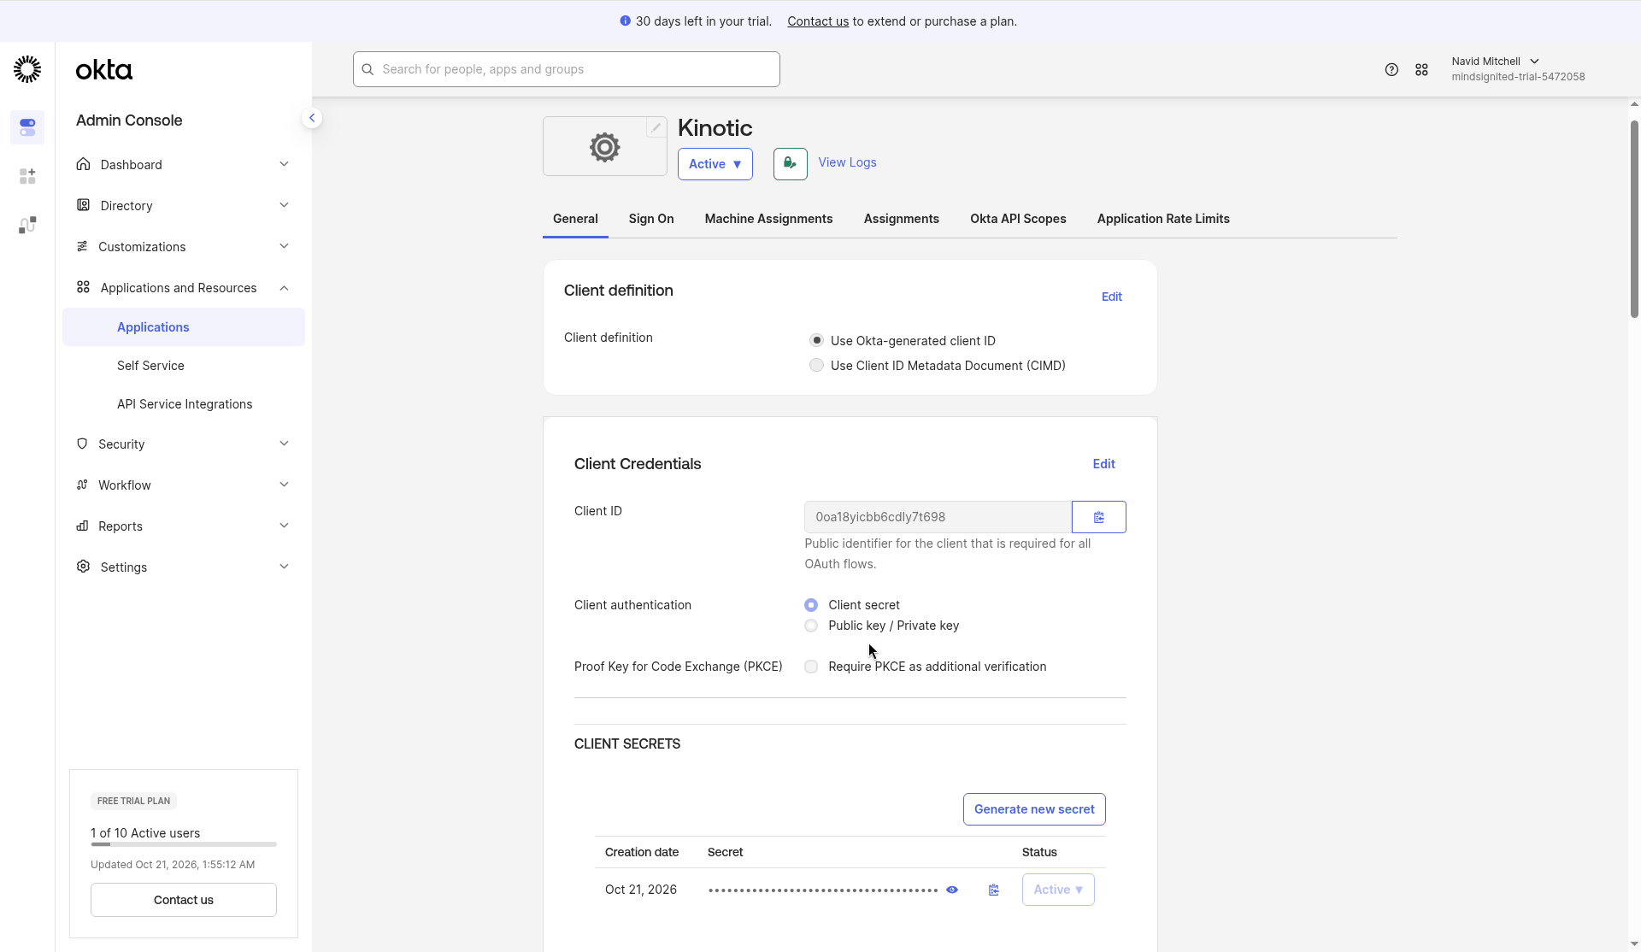
Task: Switch to the Sign On tab
Action: pyautogui.click(x=651, y=219)
